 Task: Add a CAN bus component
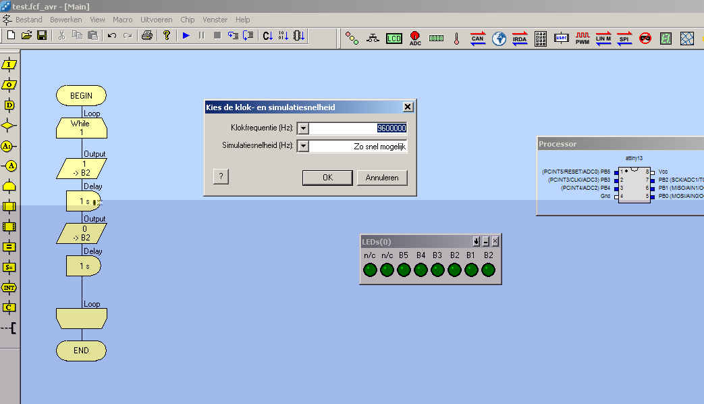(x=478, y=39)
